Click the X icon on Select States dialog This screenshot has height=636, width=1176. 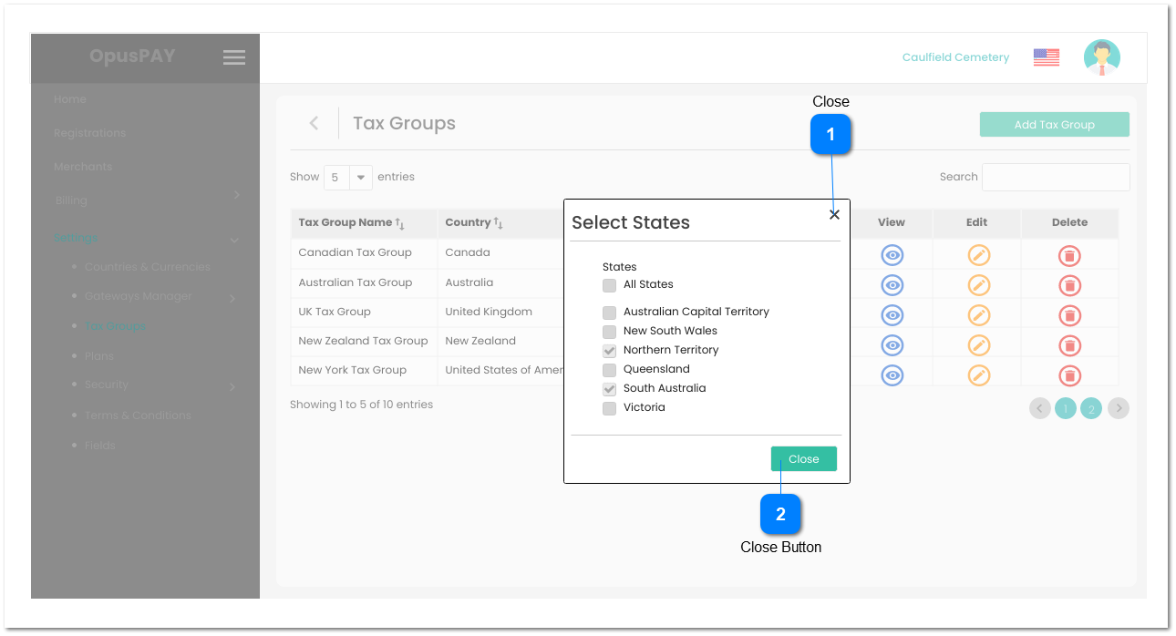[834, 215]
